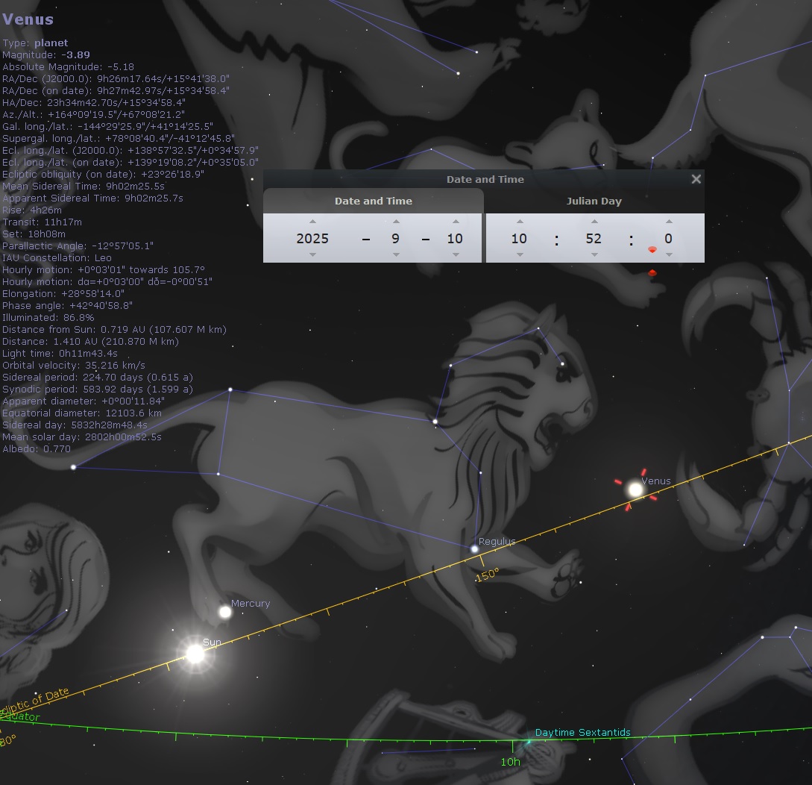Click the Venus title in info panel
Screen dimensions: 812x785
pos(28,19)
